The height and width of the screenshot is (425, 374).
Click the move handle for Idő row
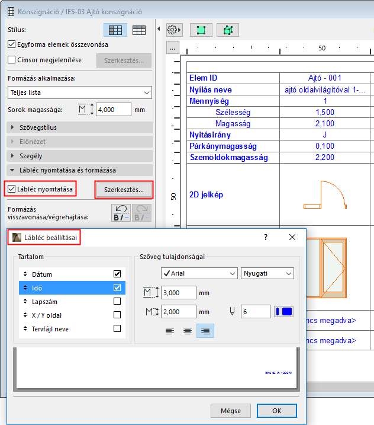click(25, 288)
